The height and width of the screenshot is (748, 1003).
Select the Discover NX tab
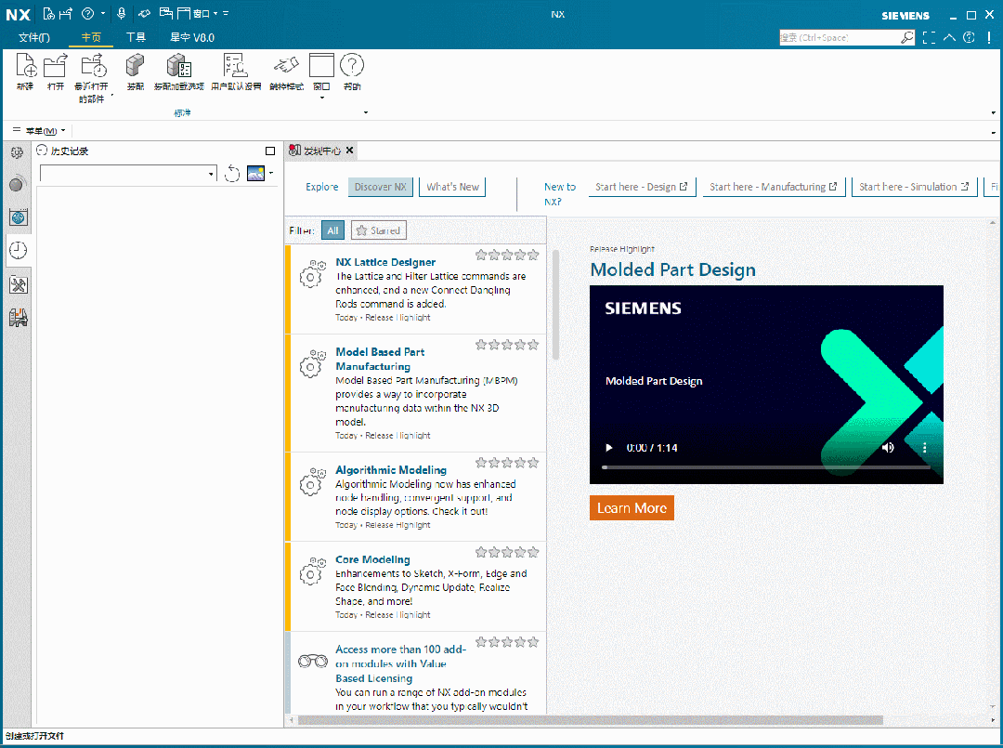click(381, 187)
